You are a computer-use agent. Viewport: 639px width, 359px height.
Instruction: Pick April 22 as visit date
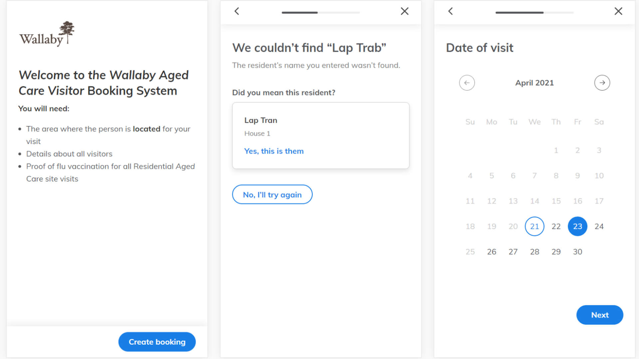tap(556, 226)
